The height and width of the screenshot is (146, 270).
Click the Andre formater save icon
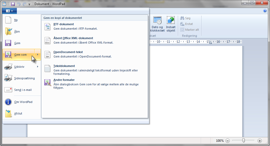tap(47, 82)
